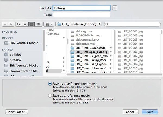Select Save as a reference movie
163x117 pixels.
click(x=50, y=95)
